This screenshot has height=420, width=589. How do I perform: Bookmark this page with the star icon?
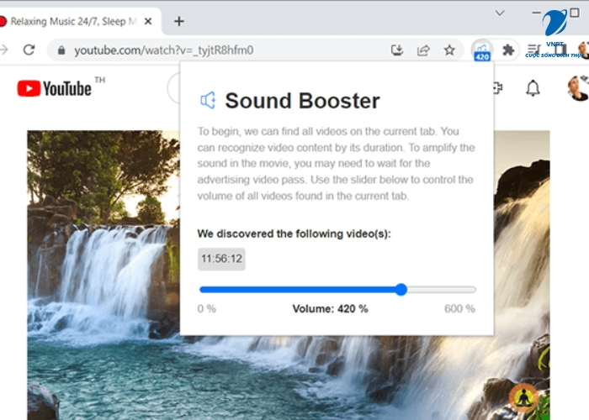(449, 50)
